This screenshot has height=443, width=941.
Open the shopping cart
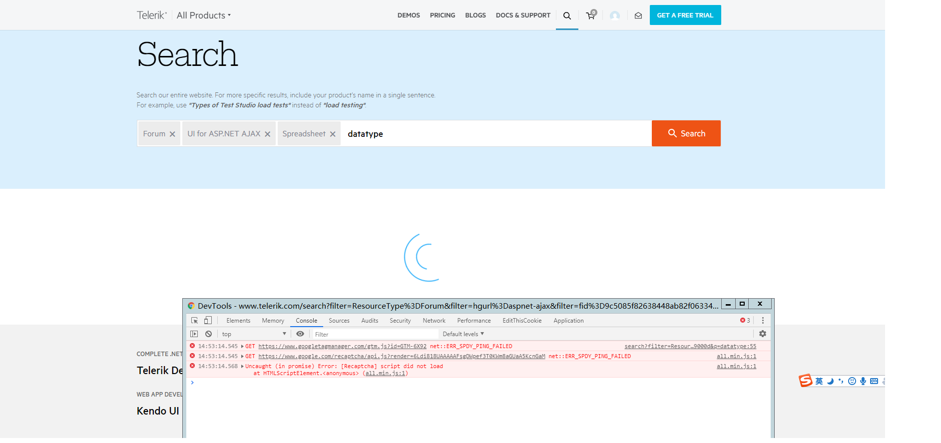pos(591,14)
